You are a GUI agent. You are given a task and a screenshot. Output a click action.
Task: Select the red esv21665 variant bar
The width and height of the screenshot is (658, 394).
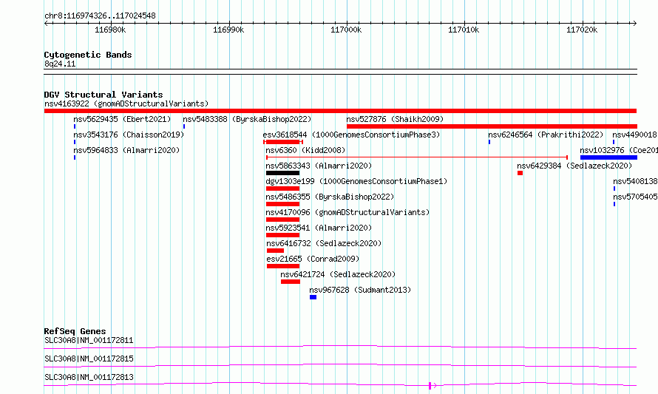point(283,266)
